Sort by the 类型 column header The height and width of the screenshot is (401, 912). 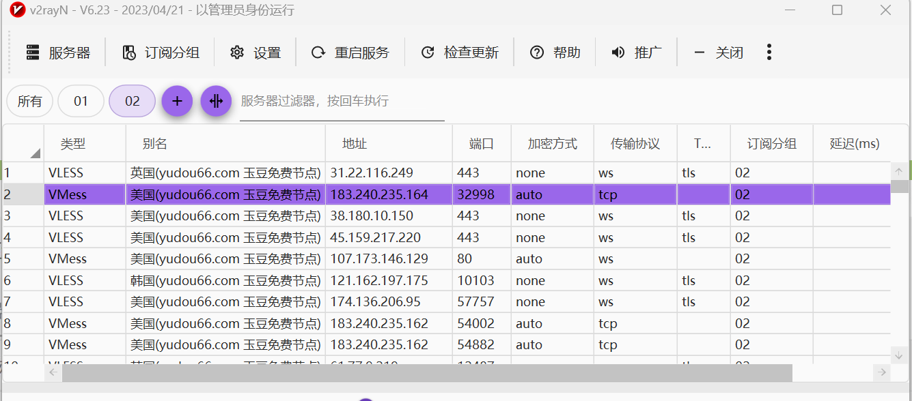pyautogui.click(x=85, y=144)
